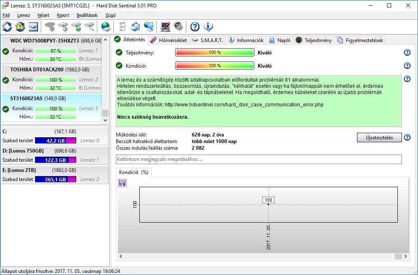
Task: Open the S.M.A.R.T. tab
Action: click(207, 40)
